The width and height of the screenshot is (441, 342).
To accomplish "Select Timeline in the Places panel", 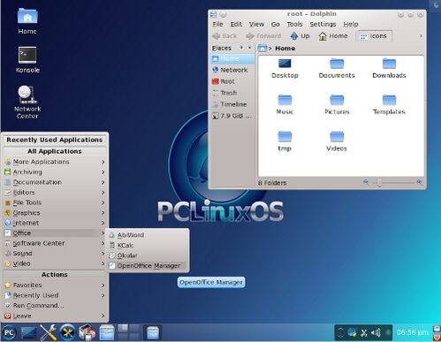I will point(232,104).
